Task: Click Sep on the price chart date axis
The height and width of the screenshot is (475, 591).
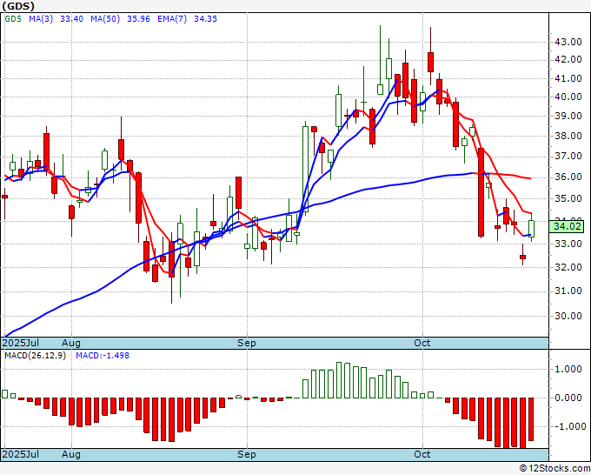Action: (247, 343)
